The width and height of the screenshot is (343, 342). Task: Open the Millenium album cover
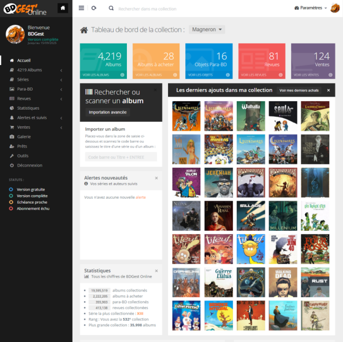coord(283,216)
